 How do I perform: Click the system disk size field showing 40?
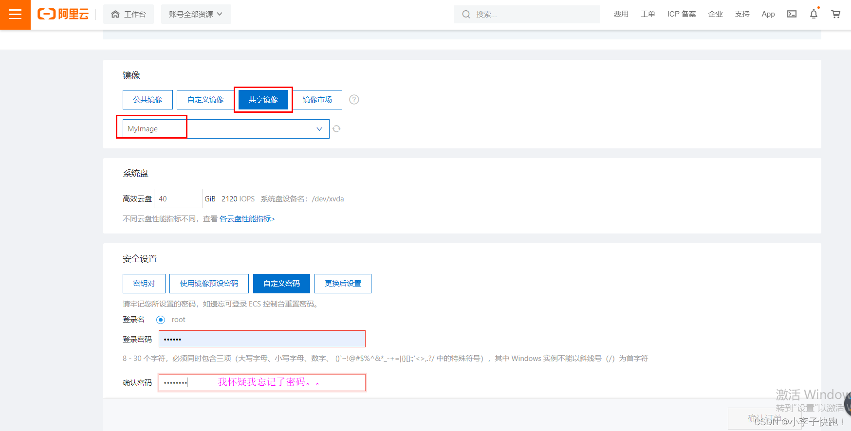point(178,198)
